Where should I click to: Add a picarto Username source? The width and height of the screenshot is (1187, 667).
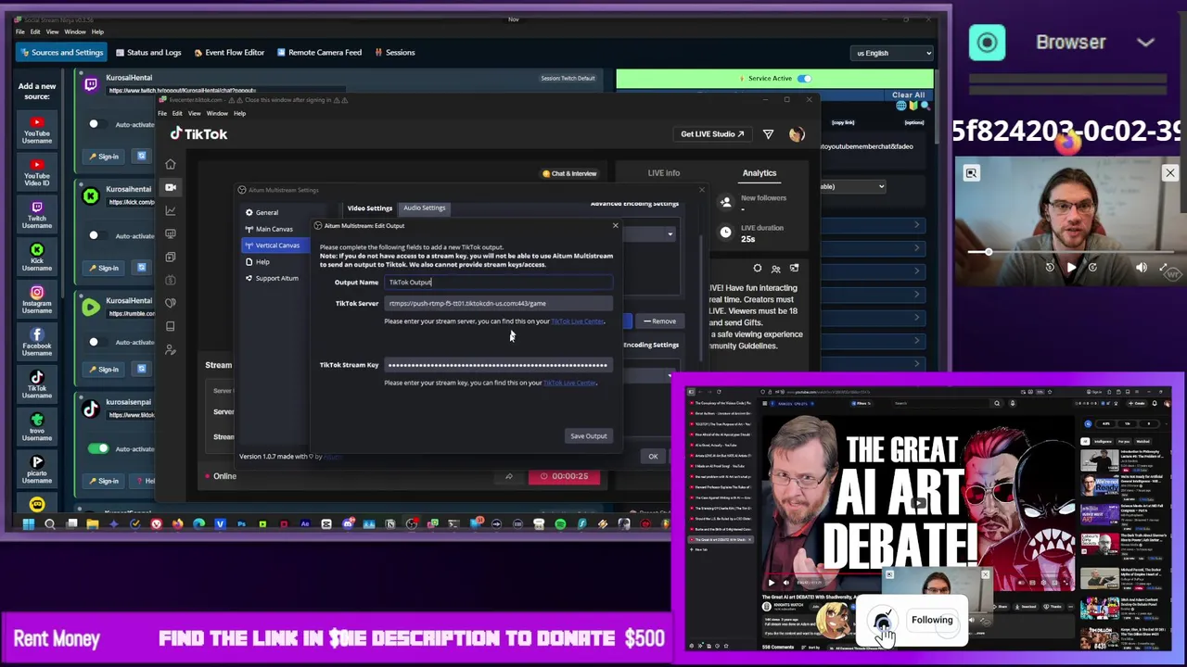click(37, 469)
